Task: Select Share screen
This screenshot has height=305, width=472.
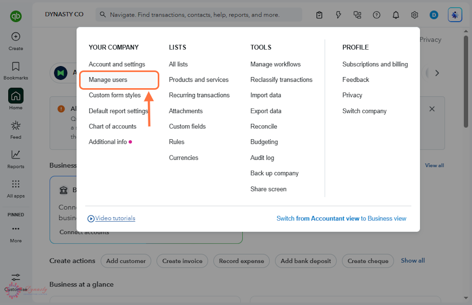Action: tap(268, 189)
